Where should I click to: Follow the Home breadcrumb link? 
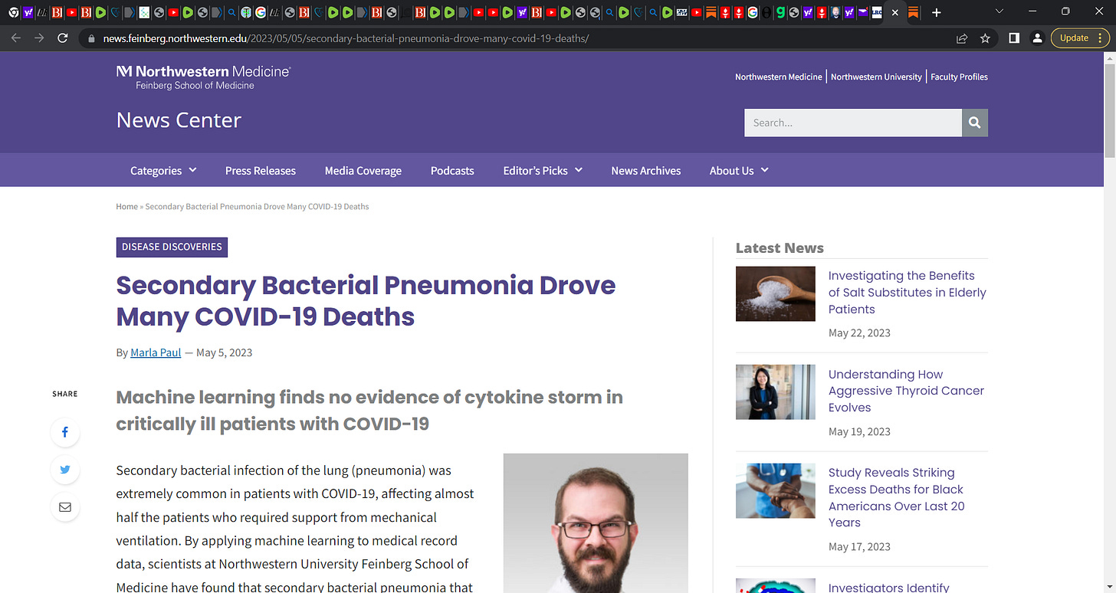pyautogui.click(x=126, y=207)
